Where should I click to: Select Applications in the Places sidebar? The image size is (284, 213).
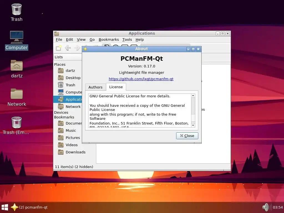(68, 100)
